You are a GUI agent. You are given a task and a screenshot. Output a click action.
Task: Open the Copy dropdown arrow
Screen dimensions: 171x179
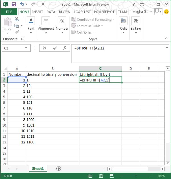[x=21, y=26]
